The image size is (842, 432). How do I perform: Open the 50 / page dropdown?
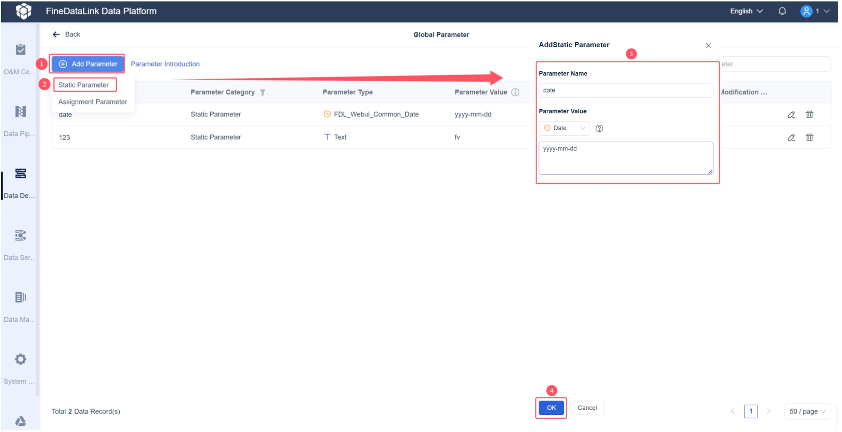807,411
